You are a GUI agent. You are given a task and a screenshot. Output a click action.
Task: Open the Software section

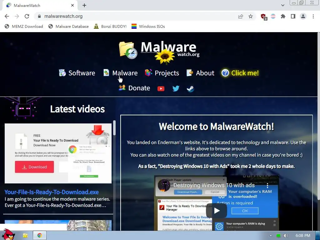tap(77, 73)
